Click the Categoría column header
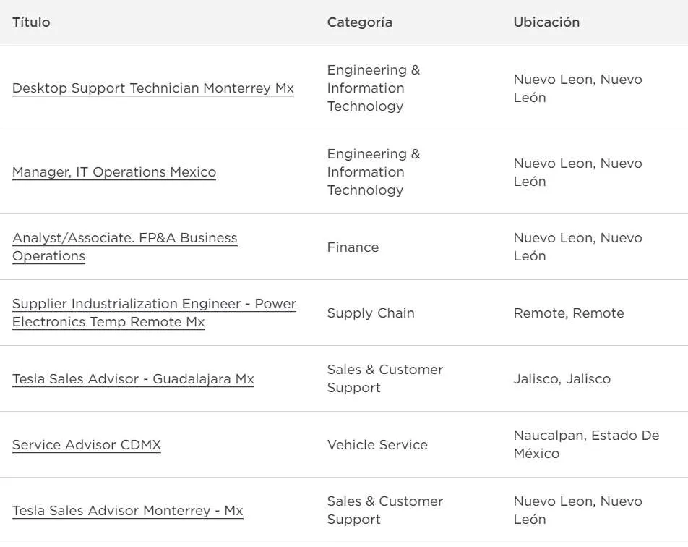 coord(359,22)
